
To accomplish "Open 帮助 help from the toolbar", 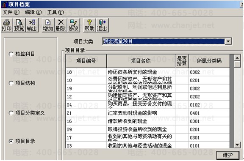I will coord(89,25).
